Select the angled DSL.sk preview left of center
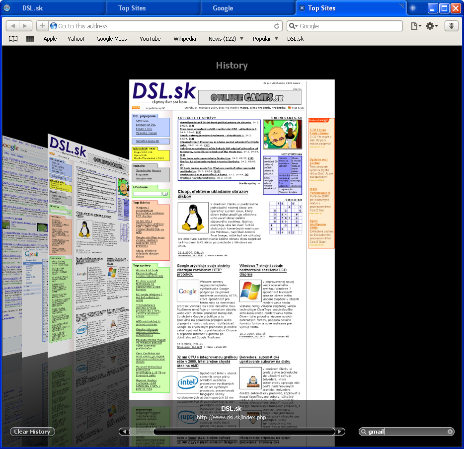The image size is (464, 449). [88, 245]
